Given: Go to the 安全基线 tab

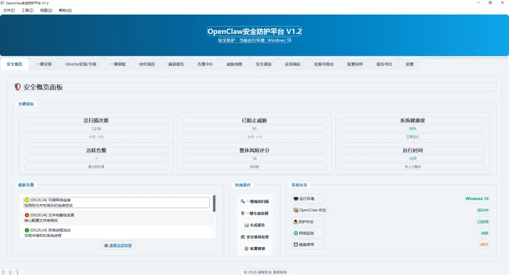Looking at the screenshot, I should [263, 64].
